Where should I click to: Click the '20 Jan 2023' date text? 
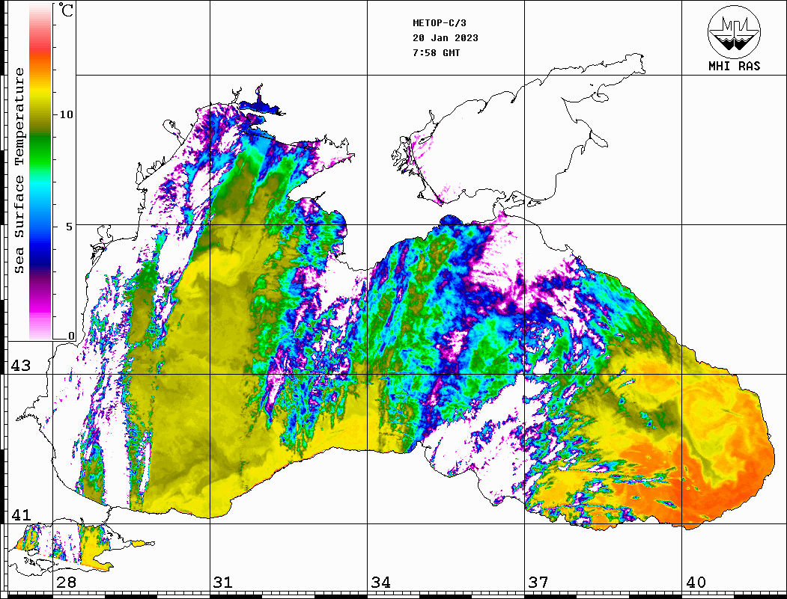click(446, 38)
